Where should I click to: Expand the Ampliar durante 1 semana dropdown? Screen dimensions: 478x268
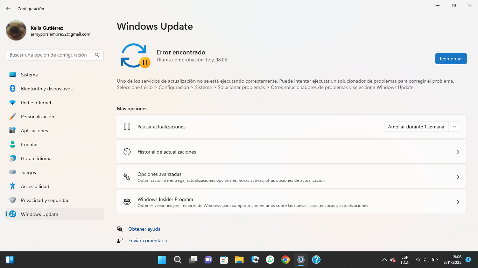point(454,127)
